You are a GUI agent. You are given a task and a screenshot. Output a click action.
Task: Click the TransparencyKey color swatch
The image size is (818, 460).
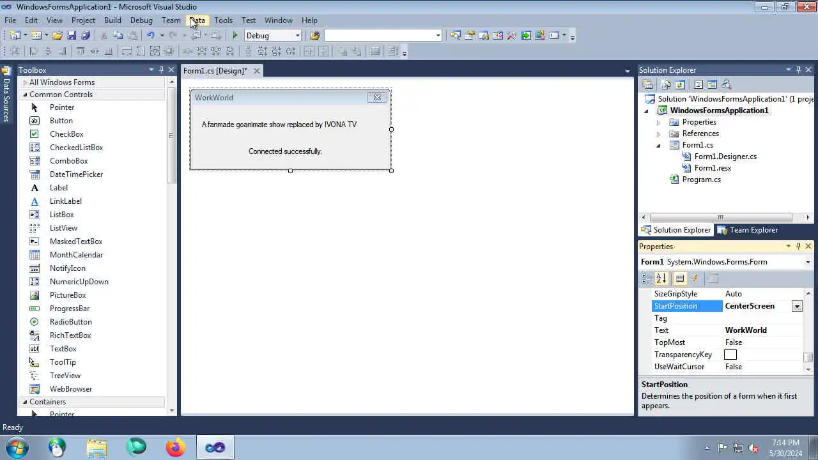[x=730, y=355]
